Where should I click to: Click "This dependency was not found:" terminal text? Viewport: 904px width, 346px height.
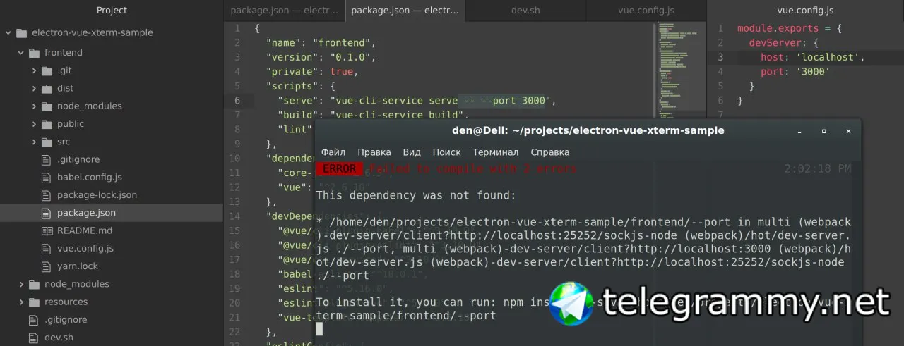pyautogui.click(x=416, y=195)
